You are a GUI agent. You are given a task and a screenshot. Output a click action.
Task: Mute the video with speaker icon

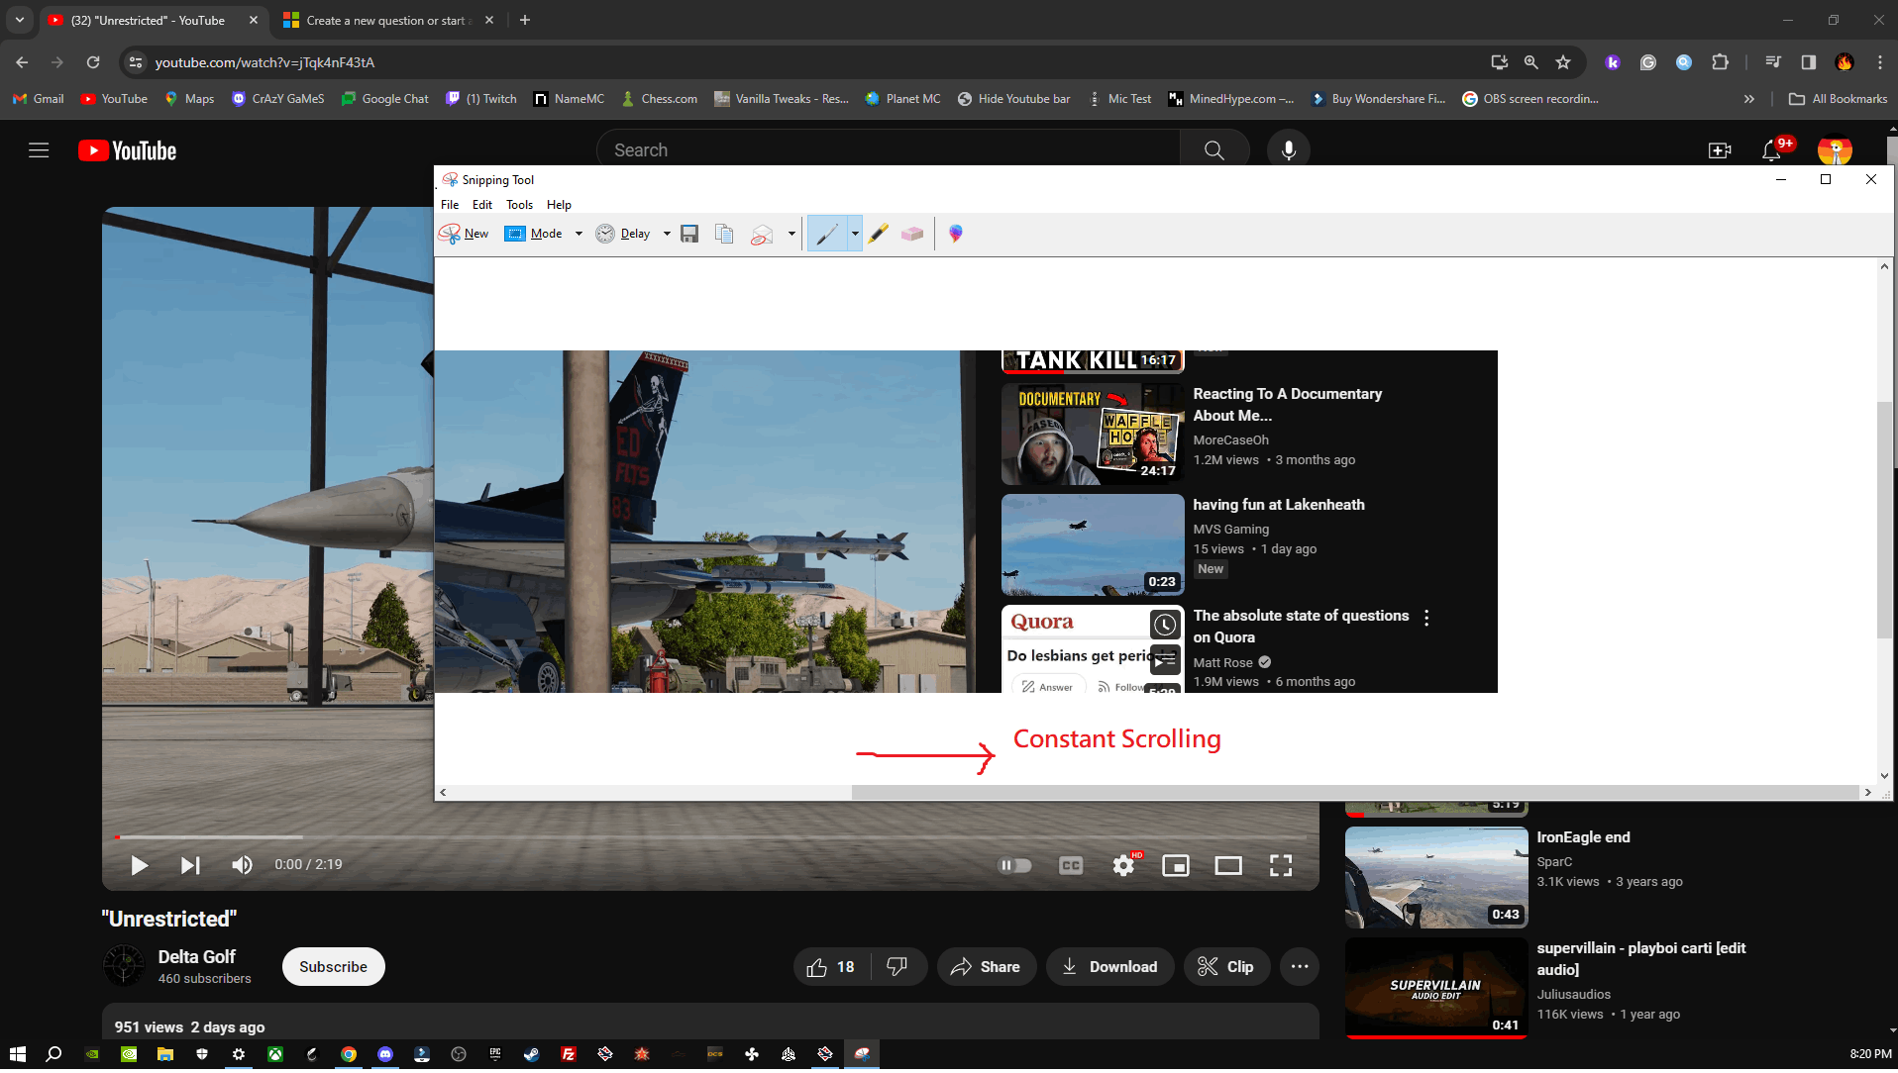(x=242, y=866)
